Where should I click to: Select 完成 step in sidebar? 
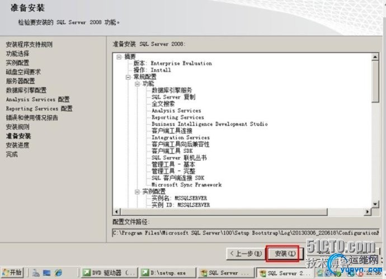[12, 154]
